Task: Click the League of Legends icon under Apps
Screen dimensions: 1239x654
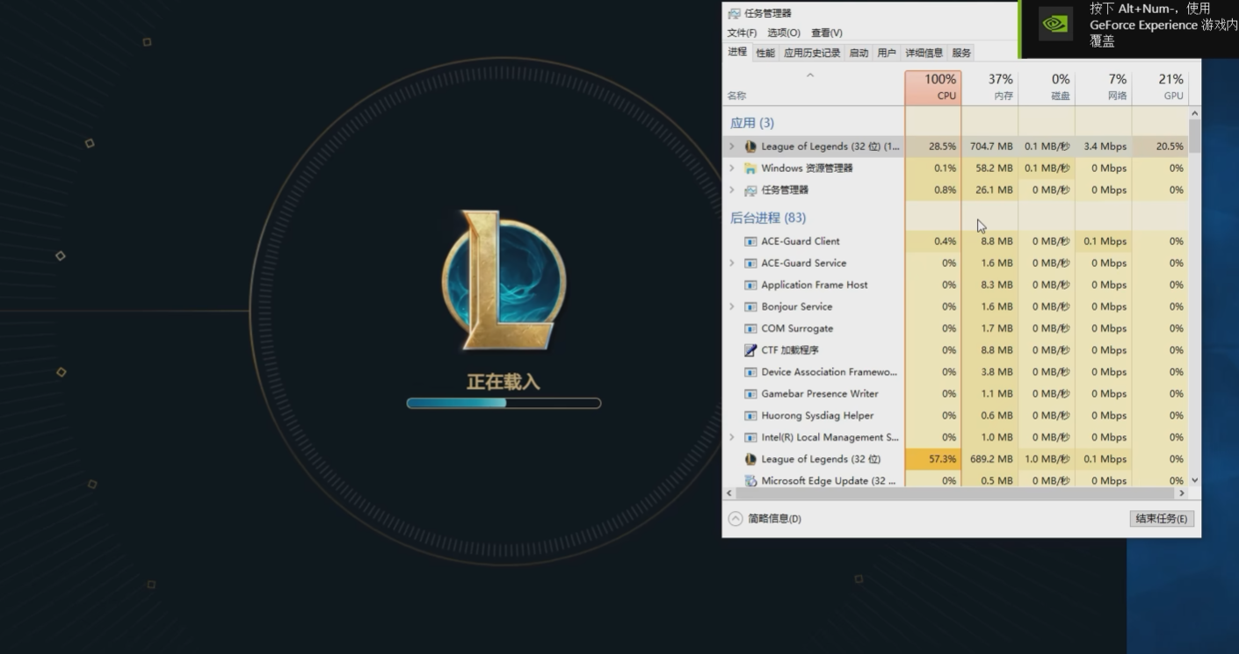Action: [750, 147]
